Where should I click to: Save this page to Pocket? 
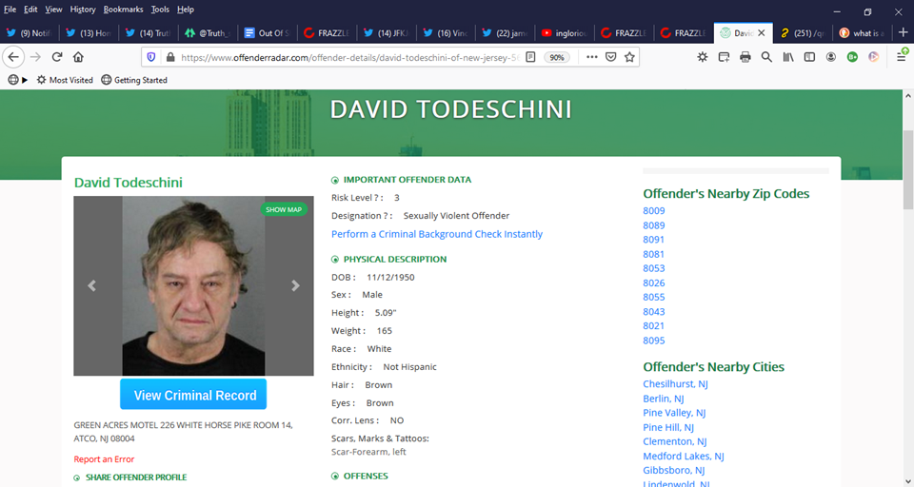(x=610, y=57)
